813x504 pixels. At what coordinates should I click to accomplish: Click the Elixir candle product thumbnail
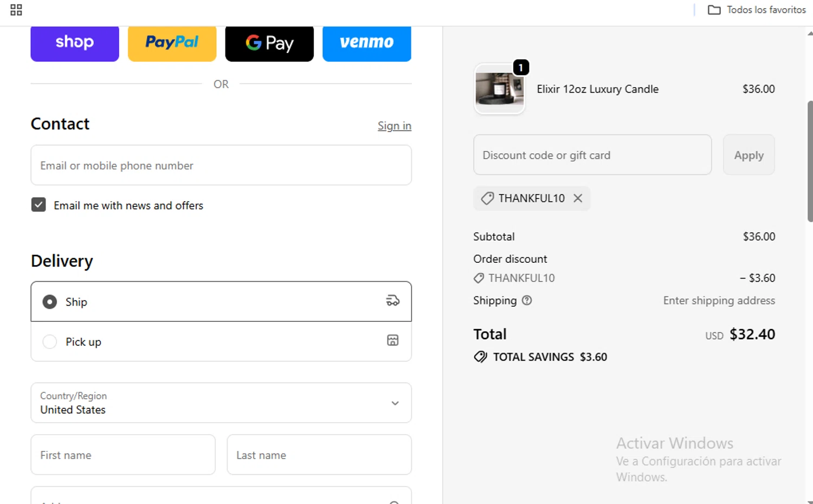[499, 89]
